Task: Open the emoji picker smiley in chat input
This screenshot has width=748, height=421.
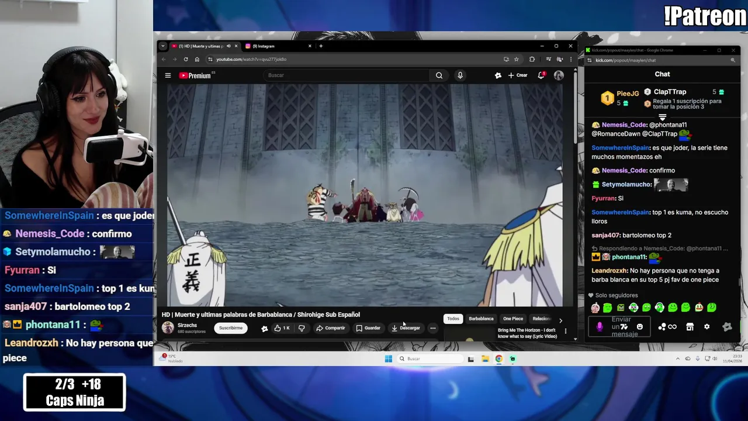Action: click(x=640, y=327)
